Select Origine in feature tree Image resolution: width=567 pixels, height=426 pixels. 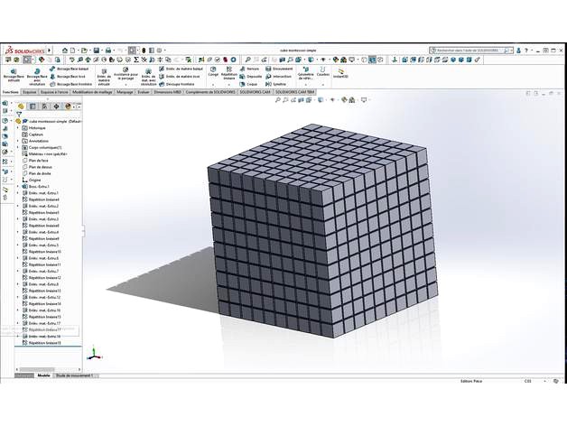32,181
